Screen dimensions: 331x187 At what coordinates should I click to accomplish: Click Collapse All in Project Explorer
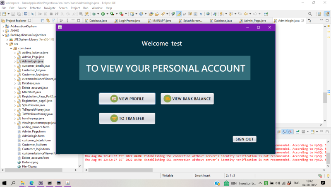coord(43,20)
